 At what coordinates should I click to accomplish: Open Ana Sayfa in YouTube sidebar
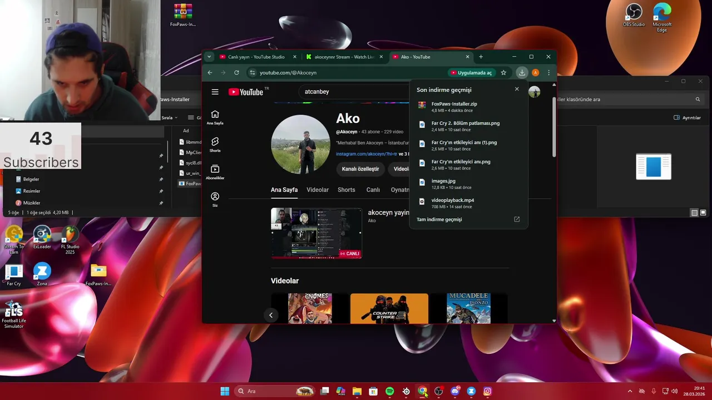coord(215,117)
